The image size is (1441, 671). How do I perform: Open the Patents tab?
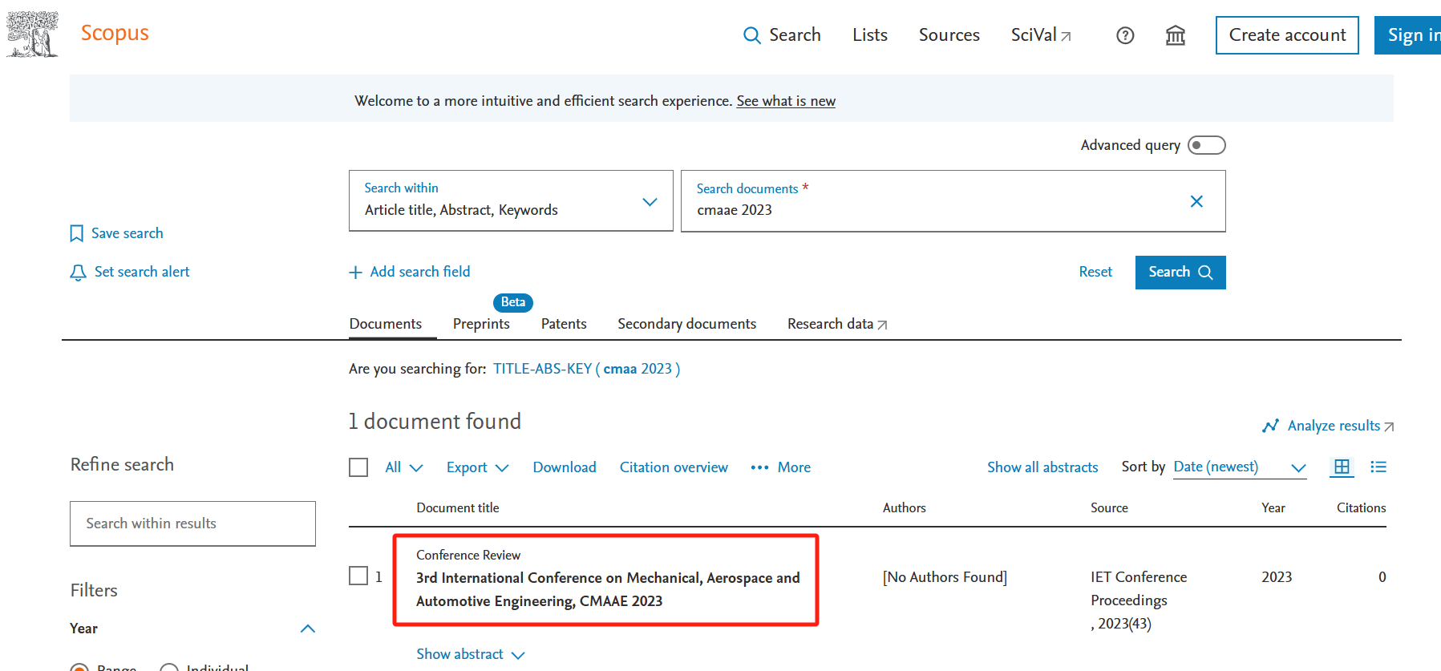coord(564,324)
